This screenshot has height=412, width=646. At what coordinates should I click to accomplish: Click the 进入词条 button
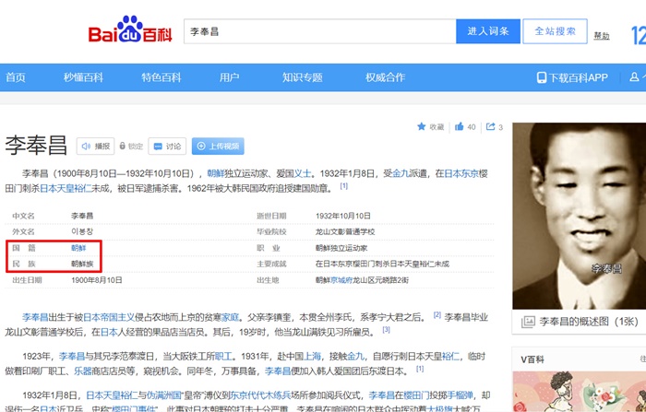pos(488,31)
